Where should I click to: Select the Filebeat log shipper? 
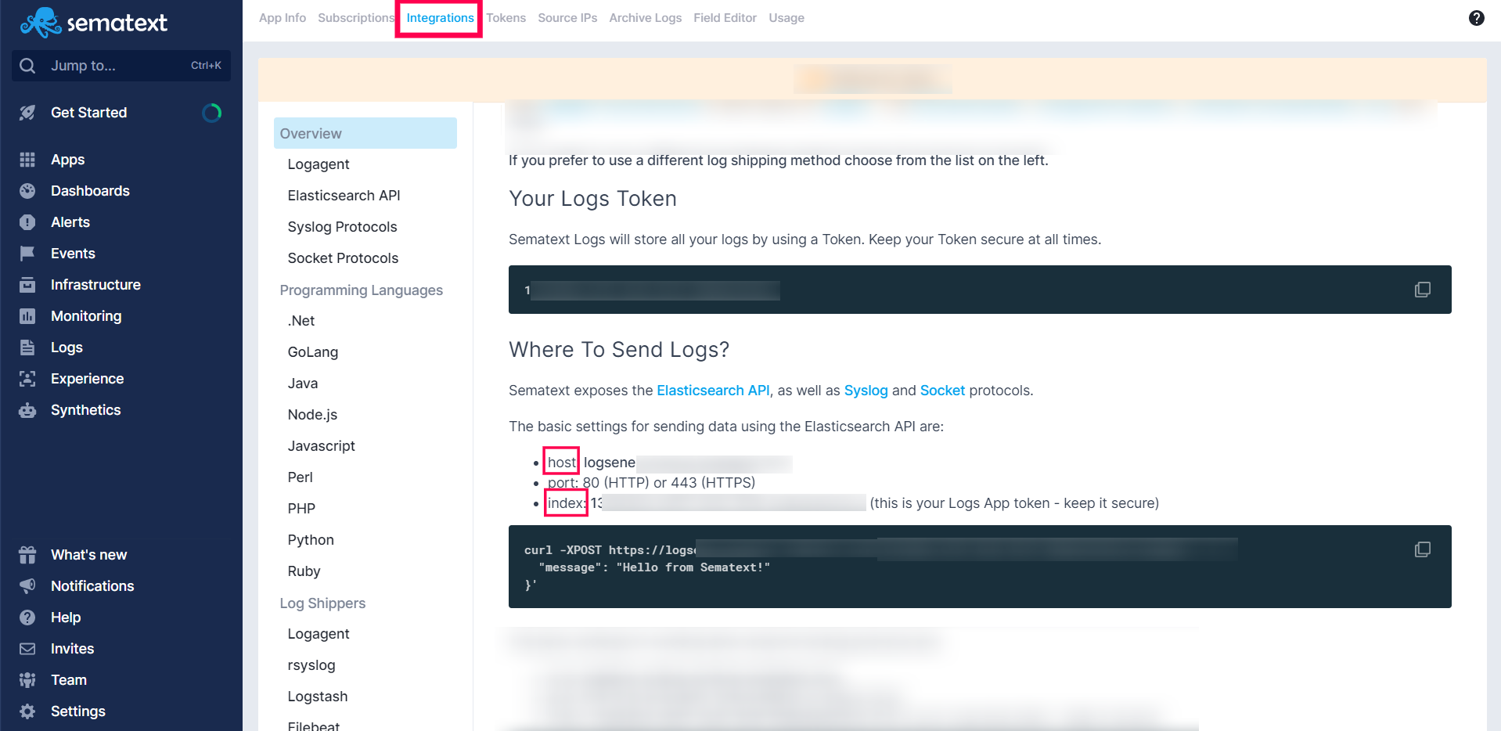point(314,726)
